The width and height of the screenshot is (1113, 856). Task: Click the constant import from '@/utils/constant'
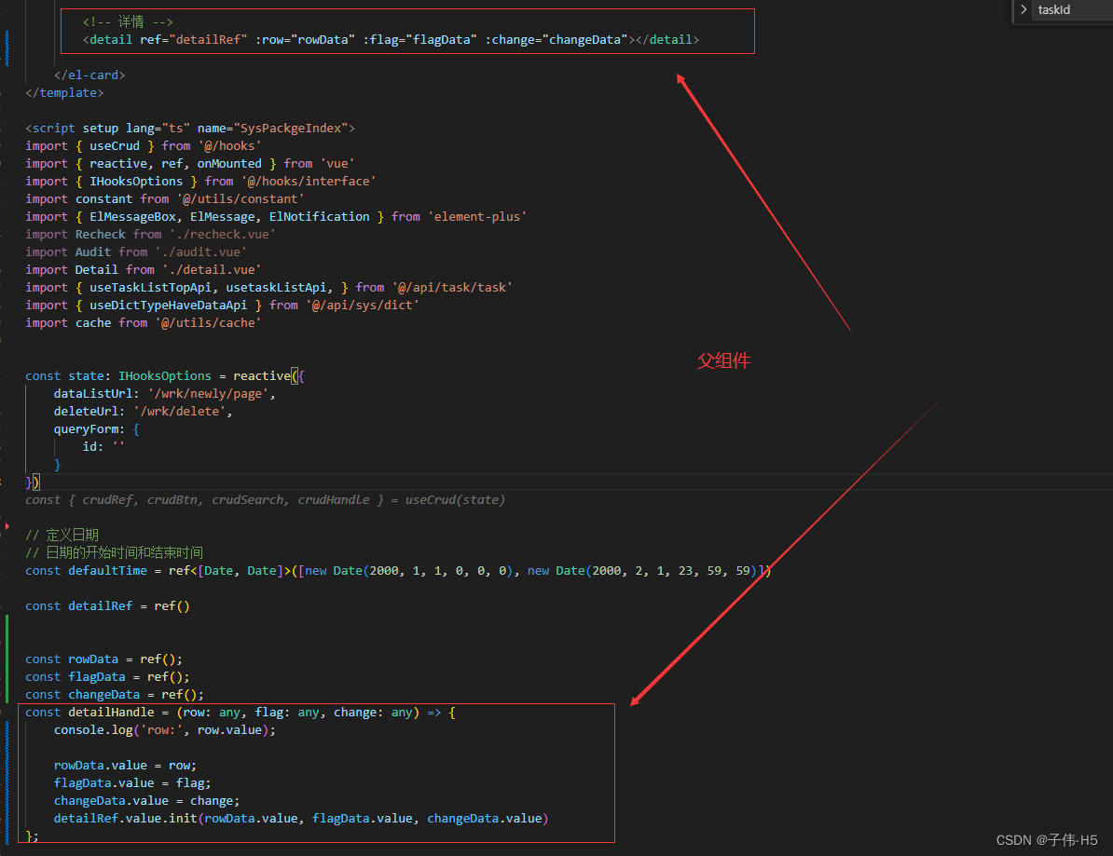click(165, 198)
